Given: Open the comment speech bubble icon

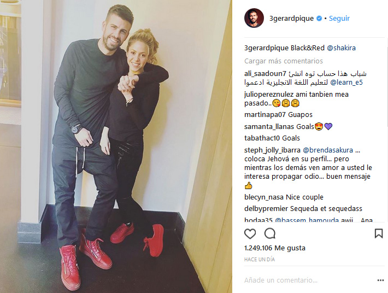Looking at the screenshot, I should pos(270,233).
